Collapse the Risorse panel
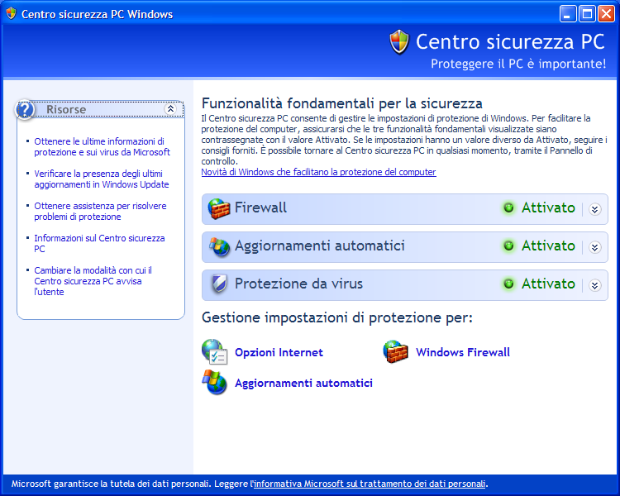The image size is (620, 496). tap(170, 109)
